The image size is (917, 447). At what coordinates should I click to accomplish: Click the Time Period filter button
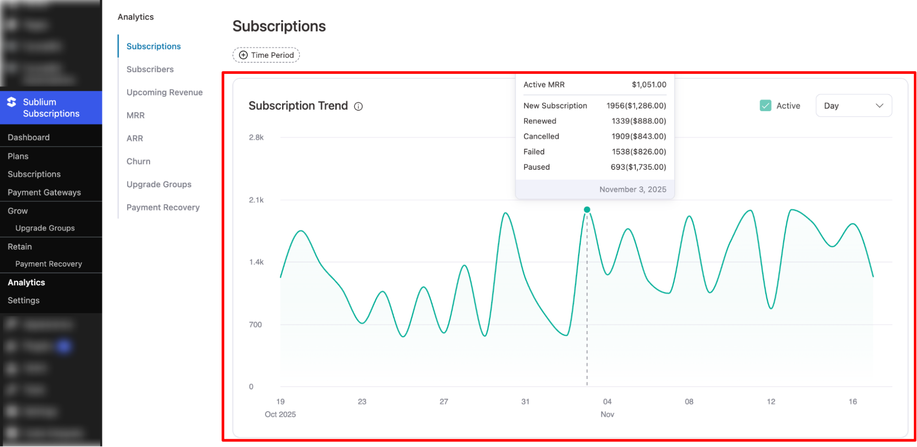(x=266, y=55)
